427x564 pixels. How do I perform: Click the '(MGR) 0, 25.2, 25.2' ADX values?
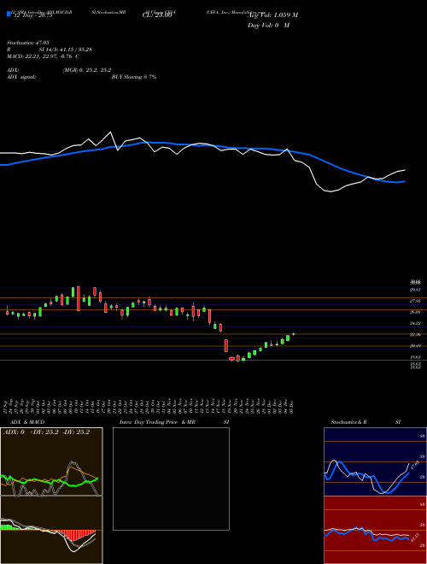click(x=87, y=70)
